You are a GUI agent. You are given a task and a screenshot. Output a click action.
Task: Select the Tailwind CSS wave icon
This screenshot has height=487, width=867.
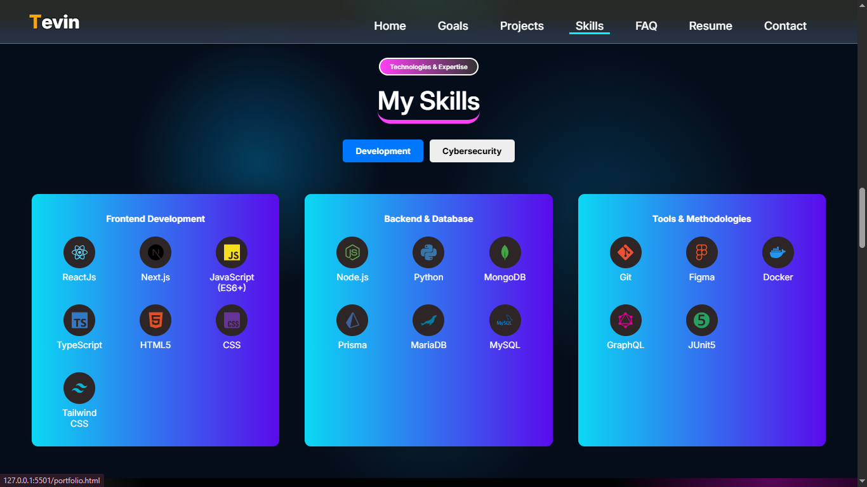[x=79, y=388]
